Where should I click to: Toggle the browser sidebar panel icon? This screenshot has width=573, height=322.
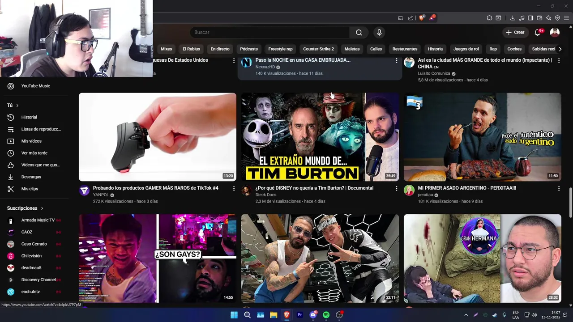click(530, 18)
